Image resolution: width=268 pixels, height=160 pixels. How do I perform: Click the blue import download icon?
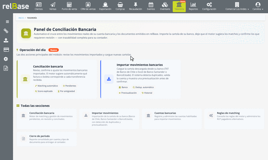109,79
